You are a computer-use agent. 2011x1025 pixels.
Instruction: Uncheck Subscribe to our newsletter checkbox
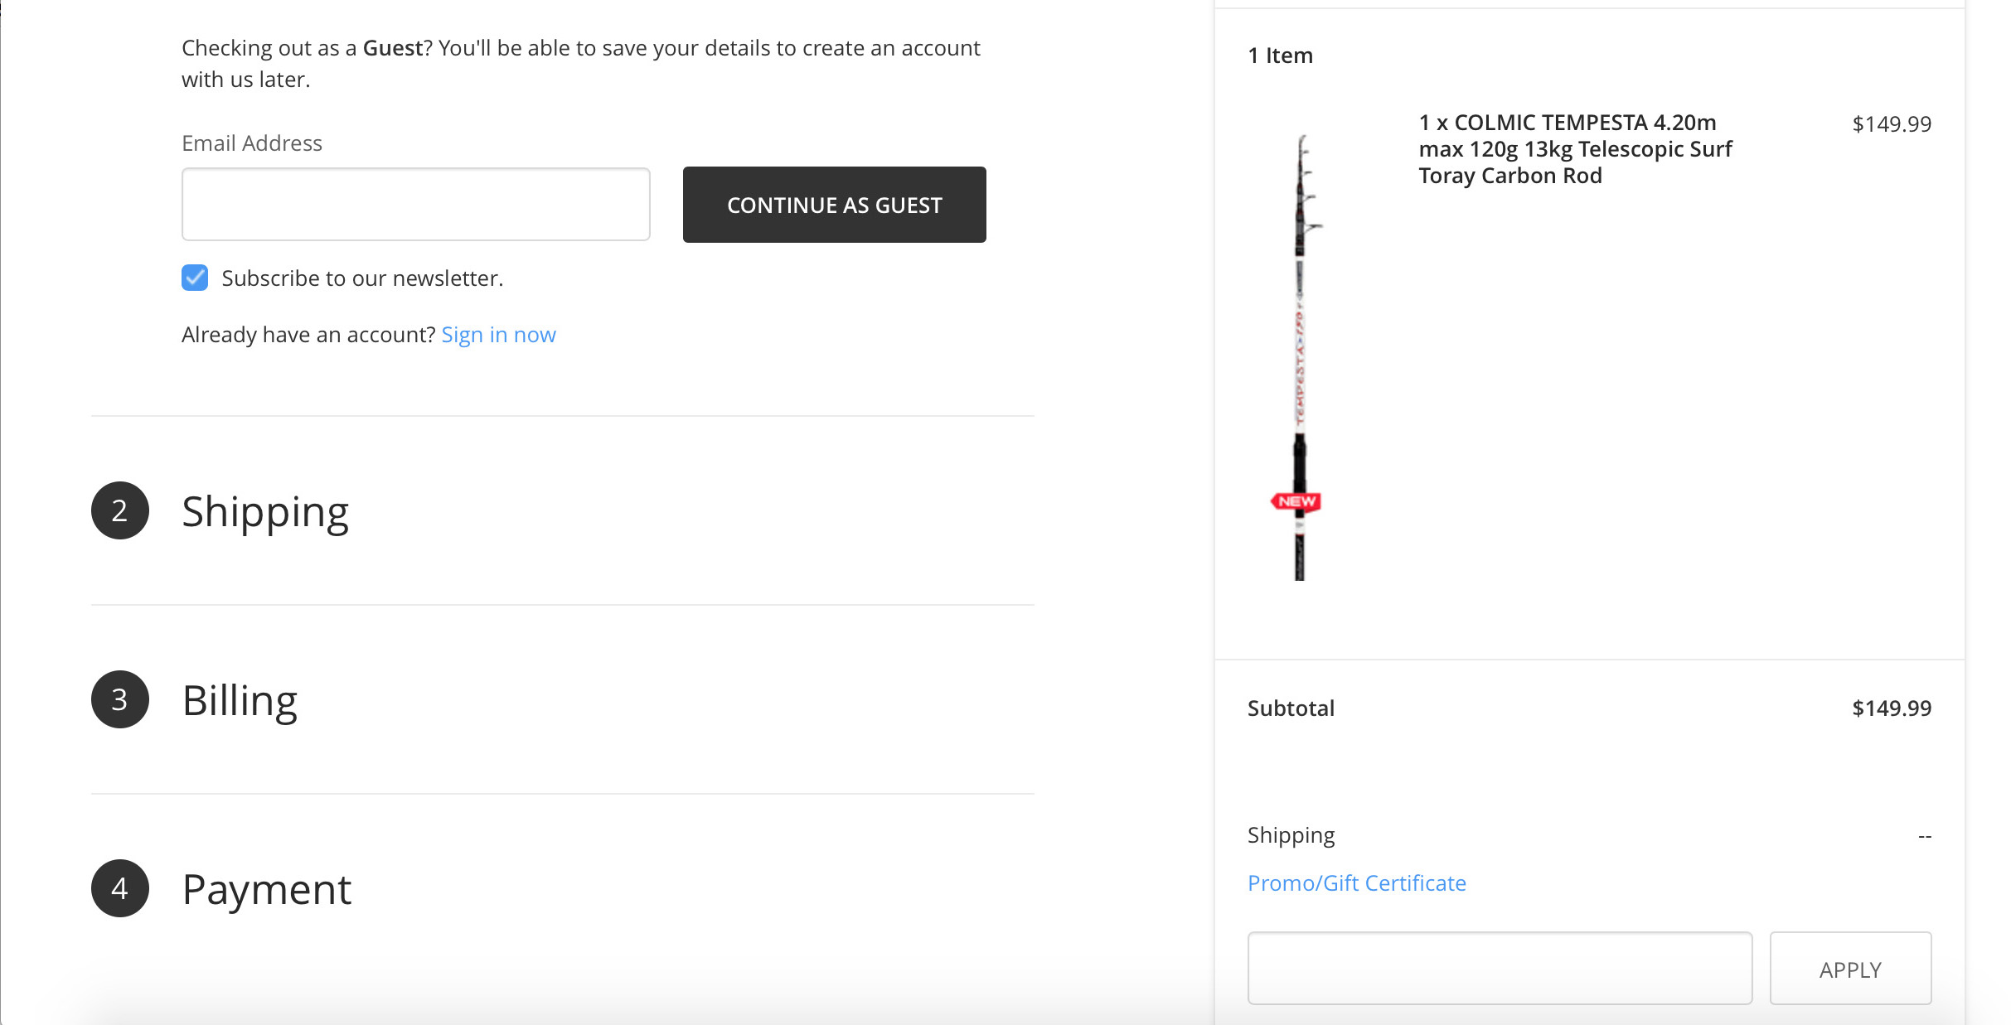pyautogui.click(x=195, y=278)
